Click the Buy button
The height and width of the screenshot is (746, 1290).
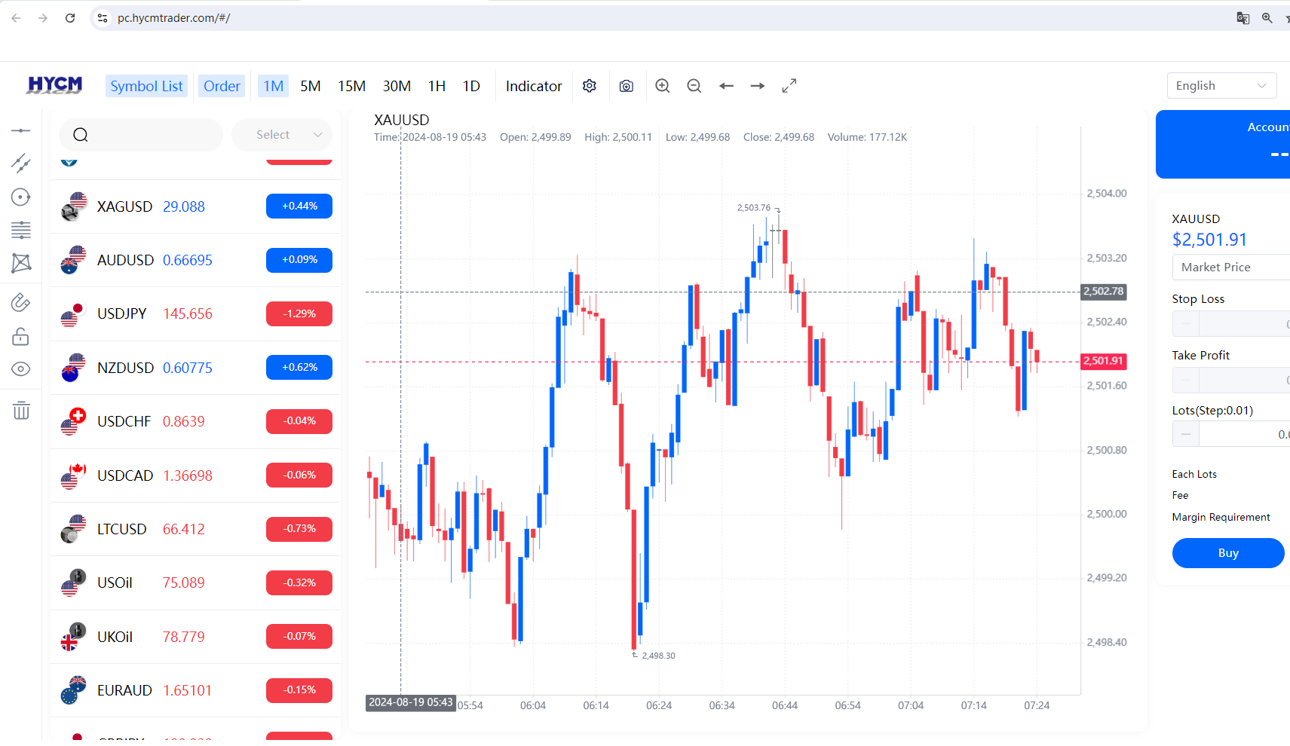(x=1227, y=553)
